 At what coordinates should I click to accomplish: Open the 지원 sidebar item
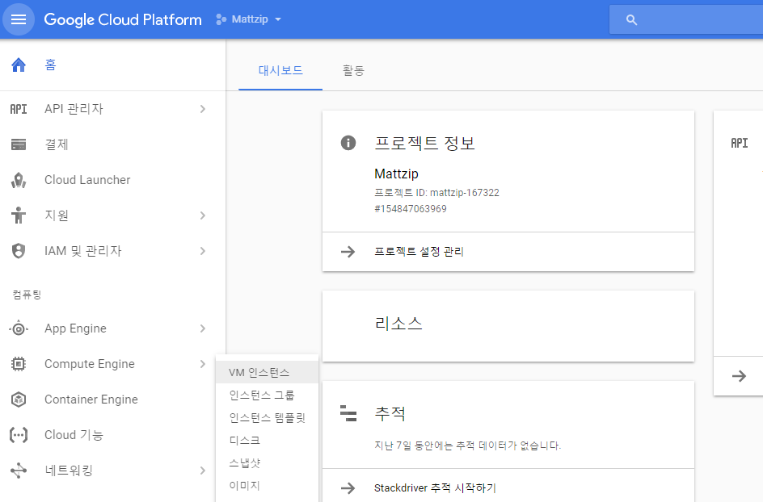click(x=113, y=215)
